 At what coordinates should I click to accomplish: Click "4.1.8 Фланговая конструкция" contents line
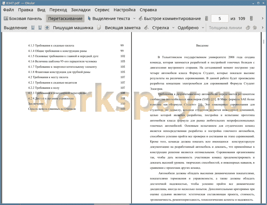point(59,72)
